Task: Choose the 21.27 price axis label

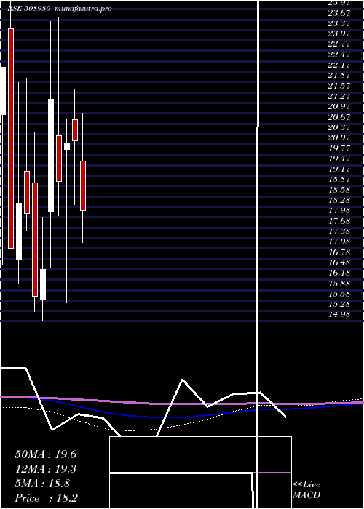Action: tap(339, 97)
